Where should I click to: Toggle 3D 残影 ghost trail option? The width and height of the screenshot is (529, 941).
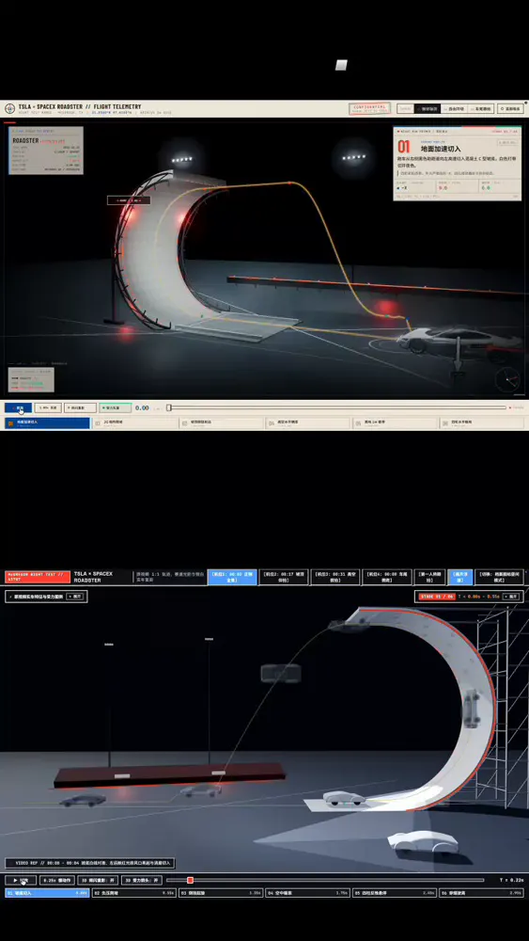click(100, 881)
